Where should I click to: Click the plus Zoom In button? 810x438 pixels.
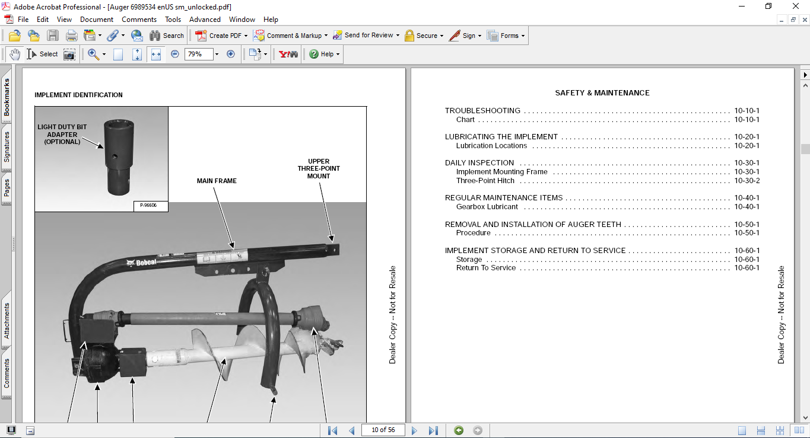click(231, 54)
